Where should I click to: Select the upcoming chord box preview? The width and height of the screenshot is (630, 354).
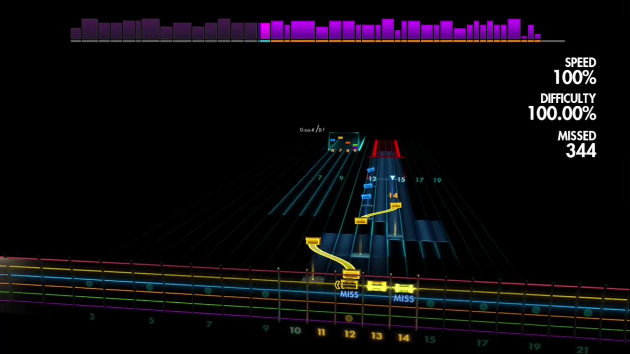pos(344,142)
